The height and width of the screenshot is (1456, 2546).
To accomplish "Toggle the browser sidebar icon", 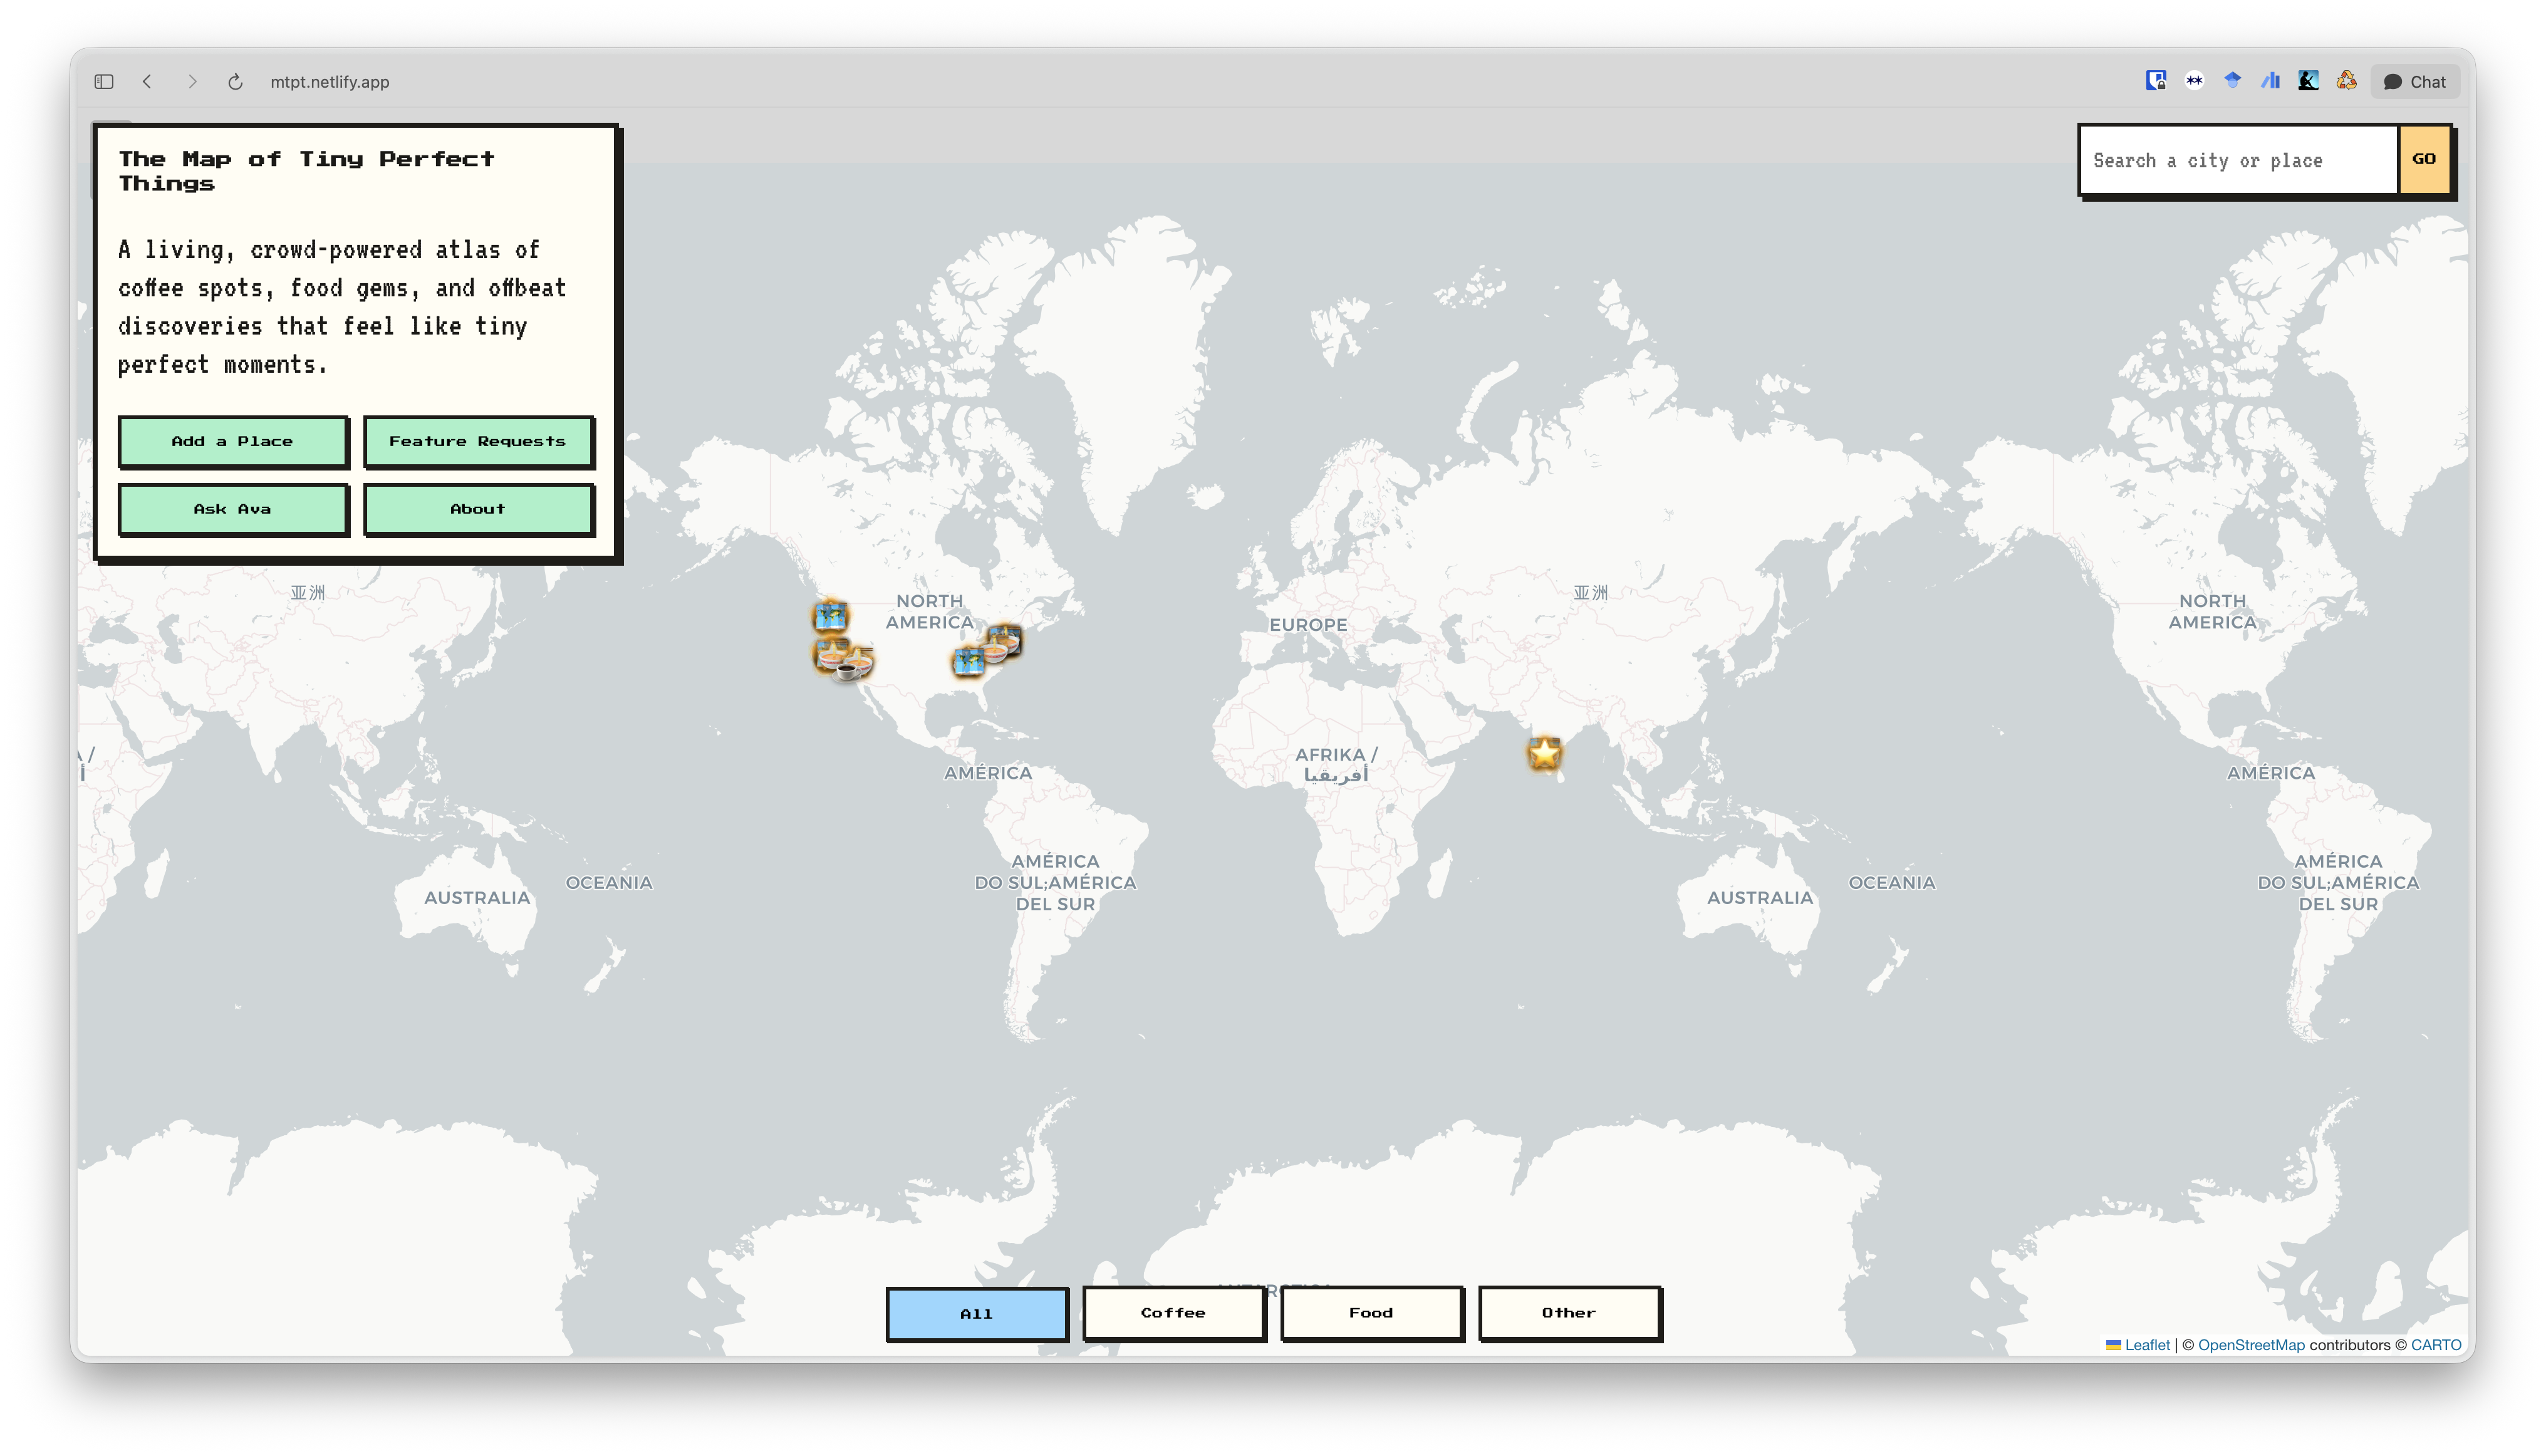I will pyautogui.click(x=104, y=82).
